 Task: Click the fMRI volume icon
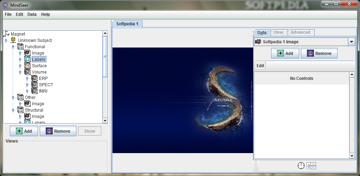(x=34, y=91)
